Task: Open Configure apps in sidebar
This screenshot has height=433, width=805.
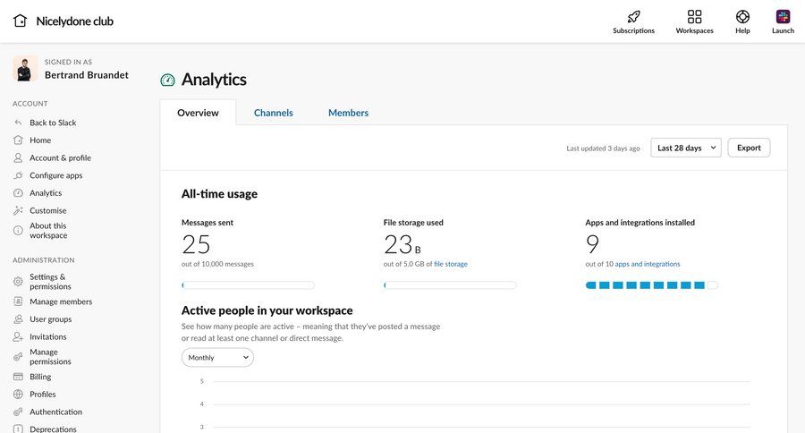Action: [x=56, y=175]
